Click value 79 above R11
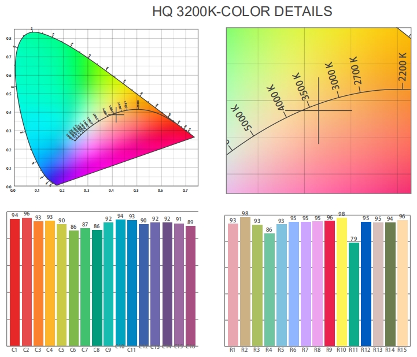417x357 pixels. (x=354, y=239)
